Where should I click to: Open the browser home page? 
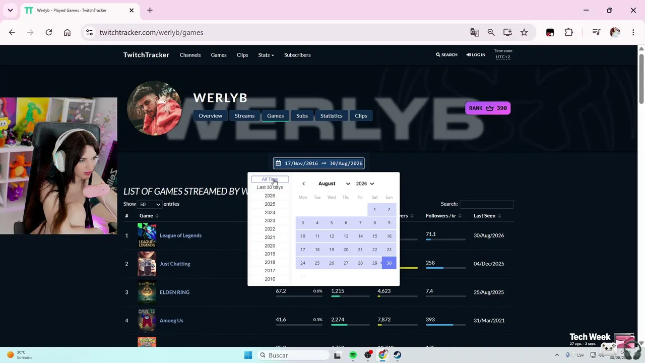(x=67, y=32)
